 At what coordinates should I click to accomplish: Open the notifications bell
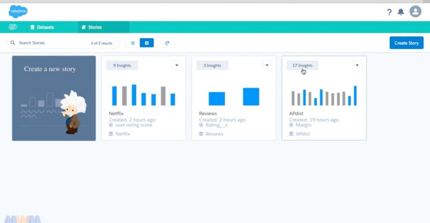(x=401, y=12)
